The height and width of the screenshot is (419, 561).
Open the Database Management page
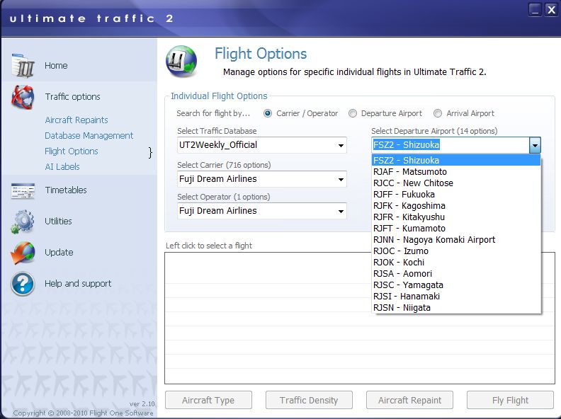[89, 136]
